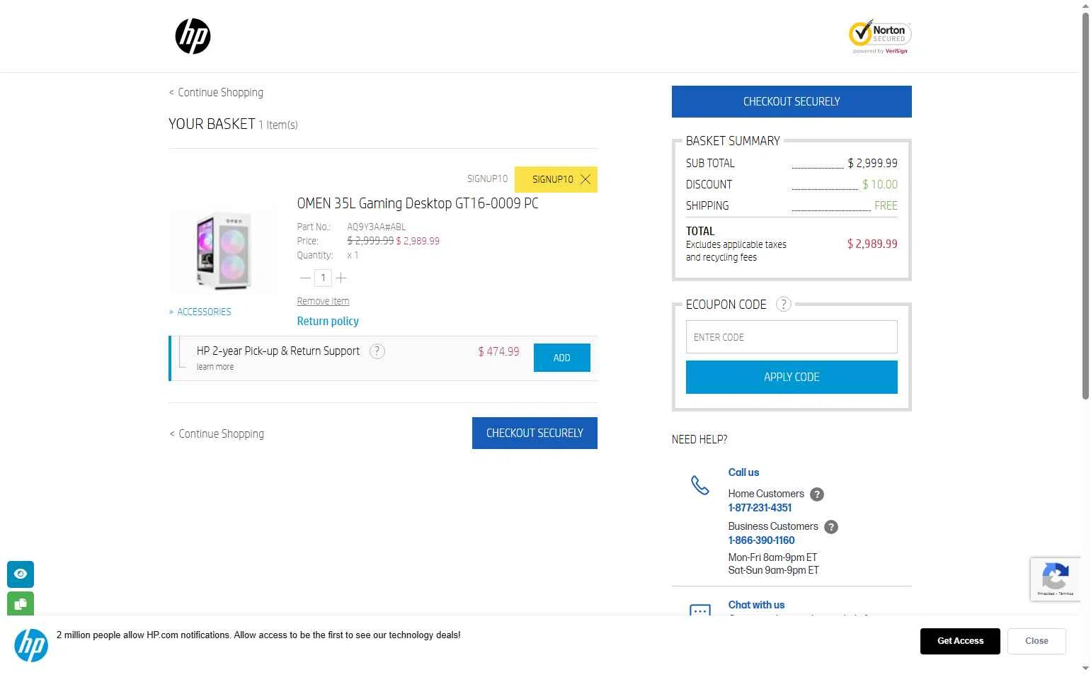Remove the SIGNUP10 coupon with X
Image resolution: width=1091 pixels, height=675 pixels.
pyautogui.click(x=586, y=179)
